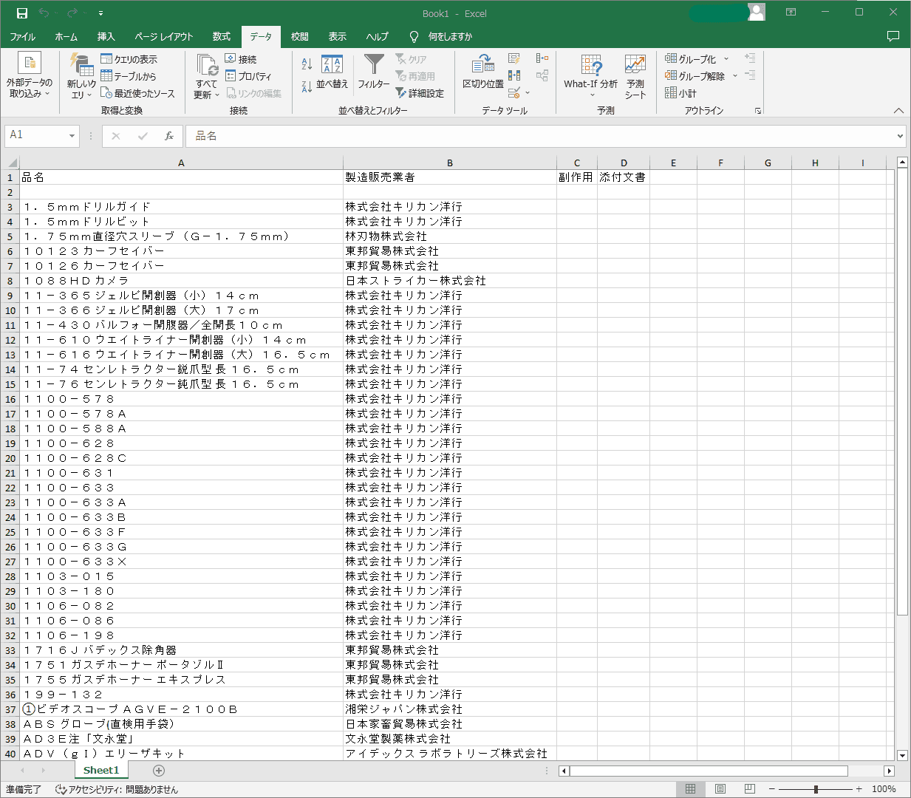
Task: Switch to Normal view icon
Action: [690, 789]
